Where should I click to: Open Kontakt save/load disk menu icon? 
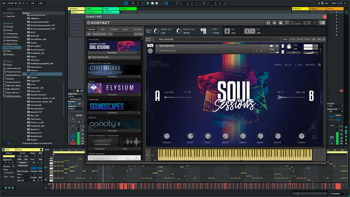click(268, 23)
